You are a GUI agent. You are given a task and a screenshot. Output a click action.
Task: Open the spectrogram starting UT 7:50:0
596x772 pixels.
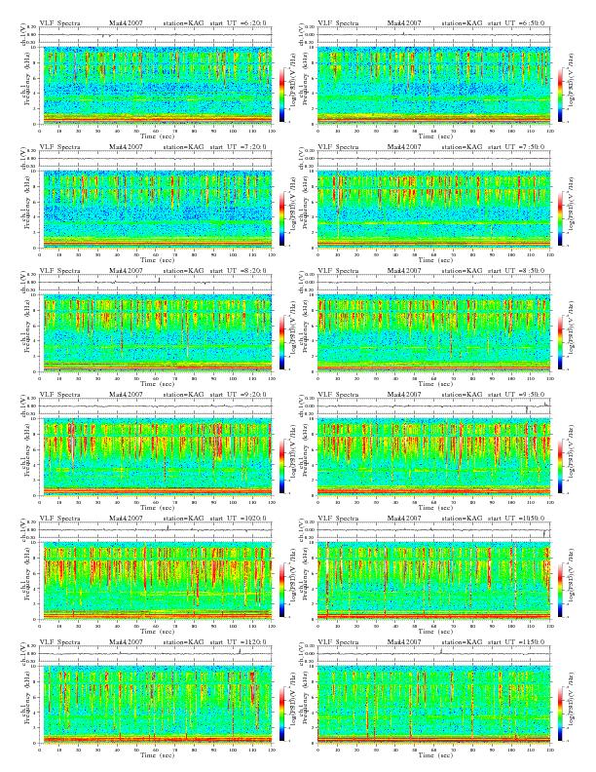pyautogui.click(x=433, y=210)
